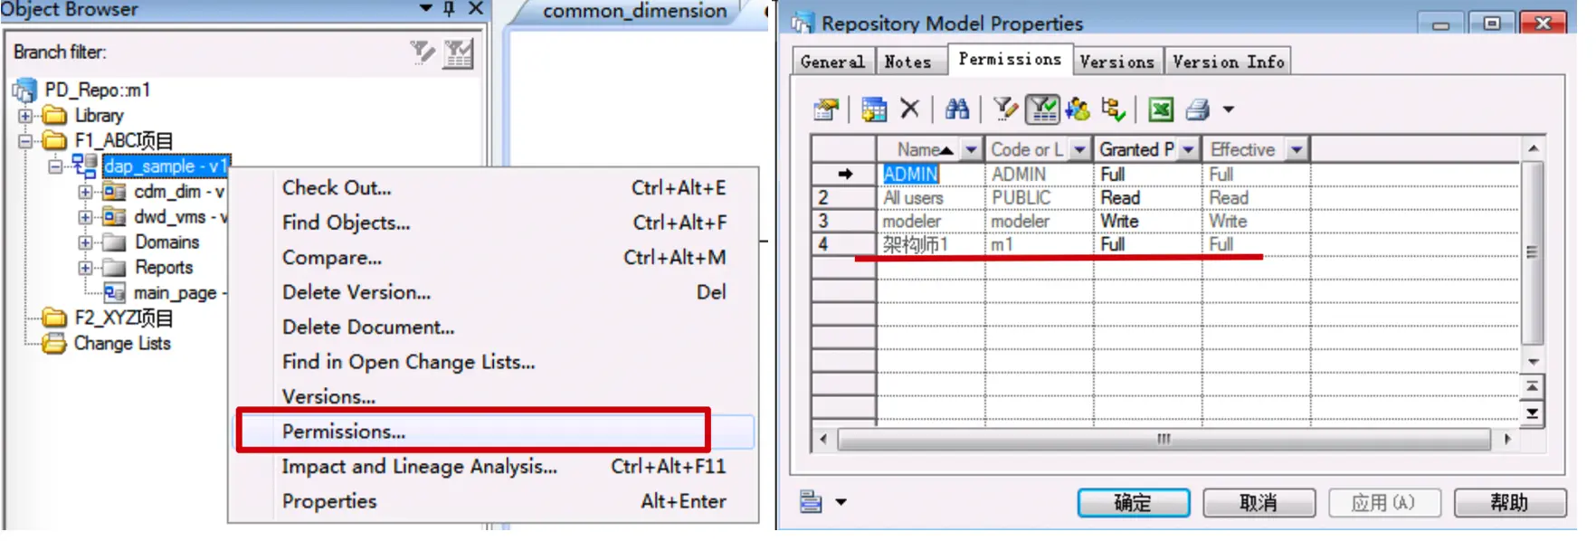This screenshot has width=1596, height=541.
Task: Expand the Reports tree node
Action: pyautogui.click(x=85, y=268)
